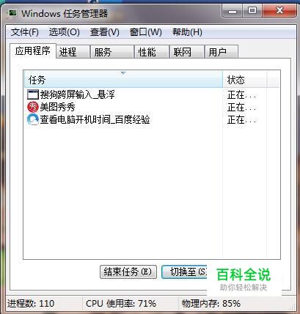Click the 切换至(S) button
Image resolution: width=300 pixels, height=314 pixels.
click(184, 272)
